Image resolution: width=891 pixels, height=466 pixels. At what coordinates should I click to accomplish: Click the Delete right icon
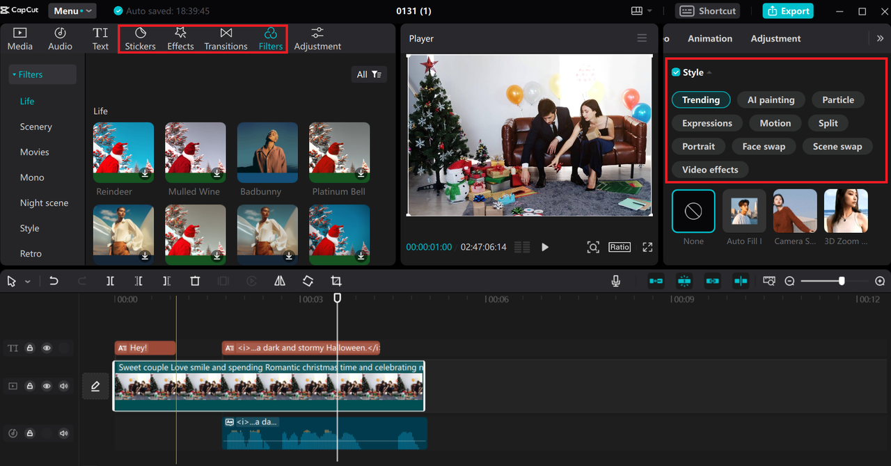pos(166,281)
